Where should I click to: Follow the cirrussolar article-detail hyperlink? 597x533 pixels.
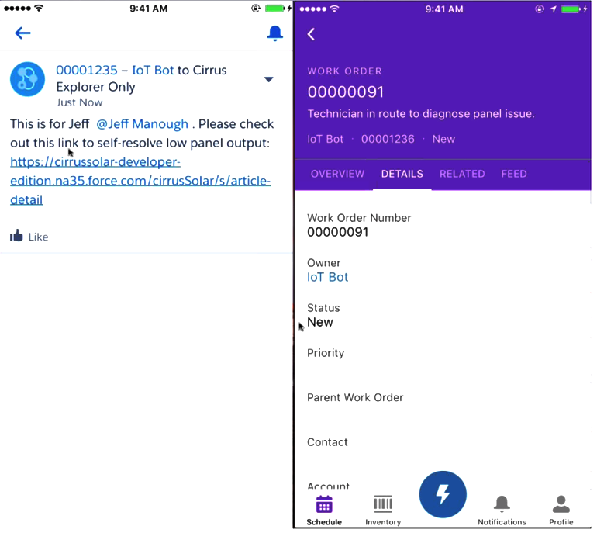pos(140,181)
